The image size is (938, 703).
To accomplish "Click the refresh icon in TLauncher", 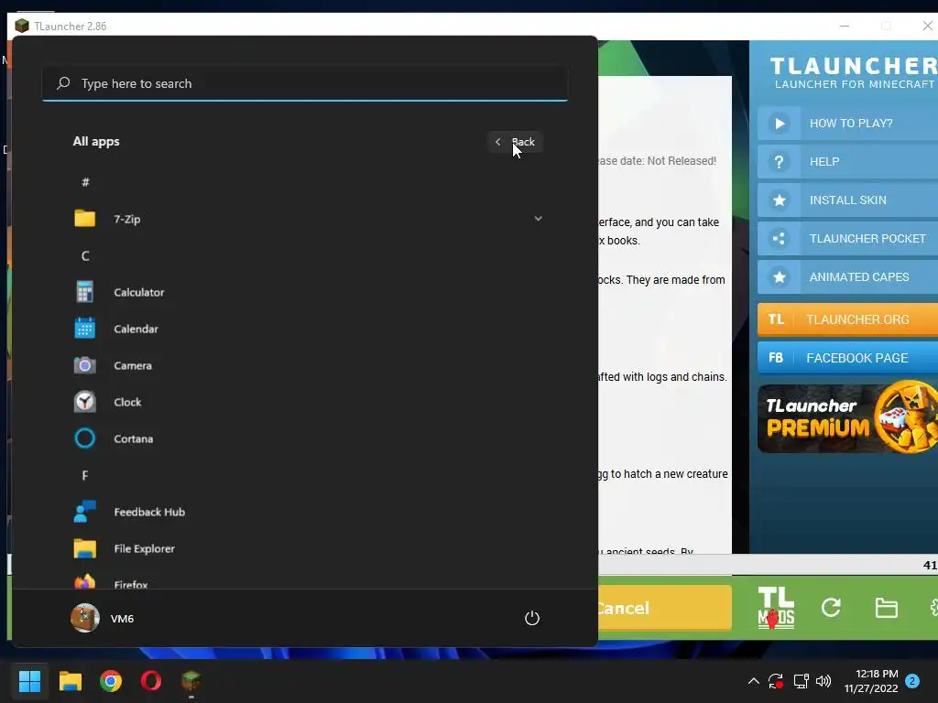I will tap(831, 608).
